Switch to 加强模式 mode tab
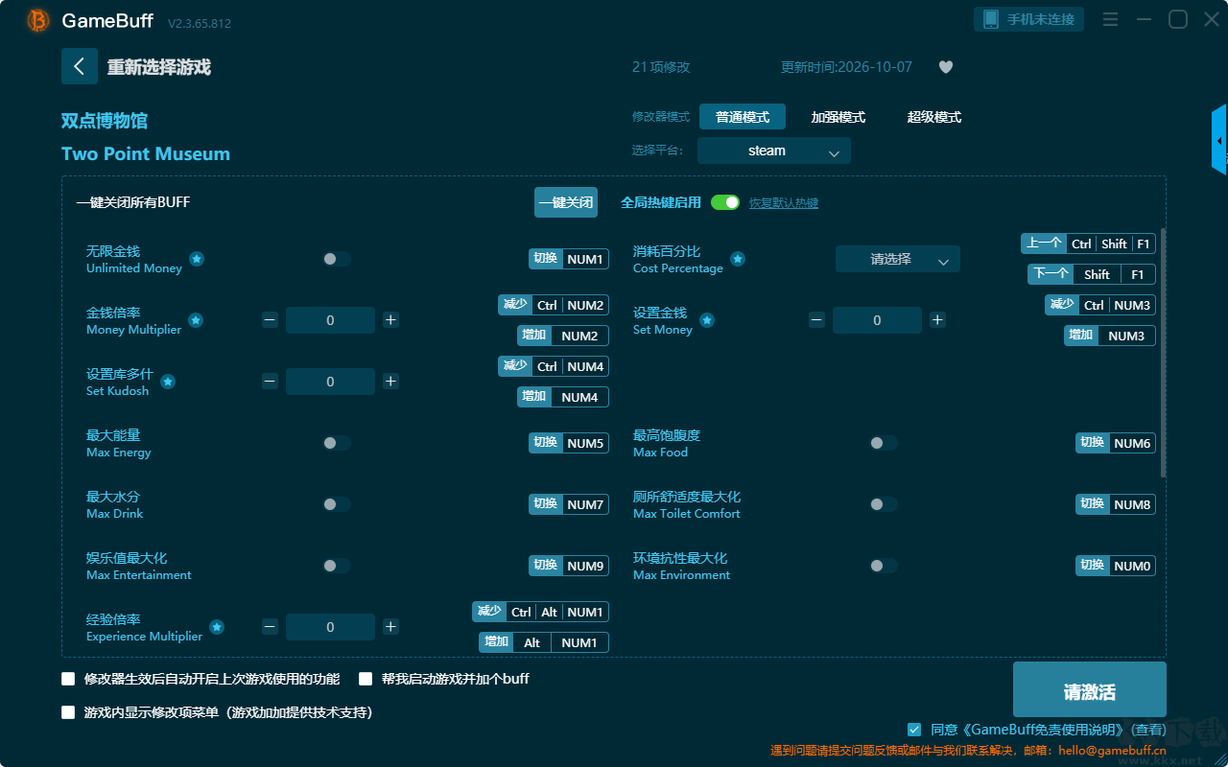The width and height of the screenshot is (1228, 767). point(838,117)
